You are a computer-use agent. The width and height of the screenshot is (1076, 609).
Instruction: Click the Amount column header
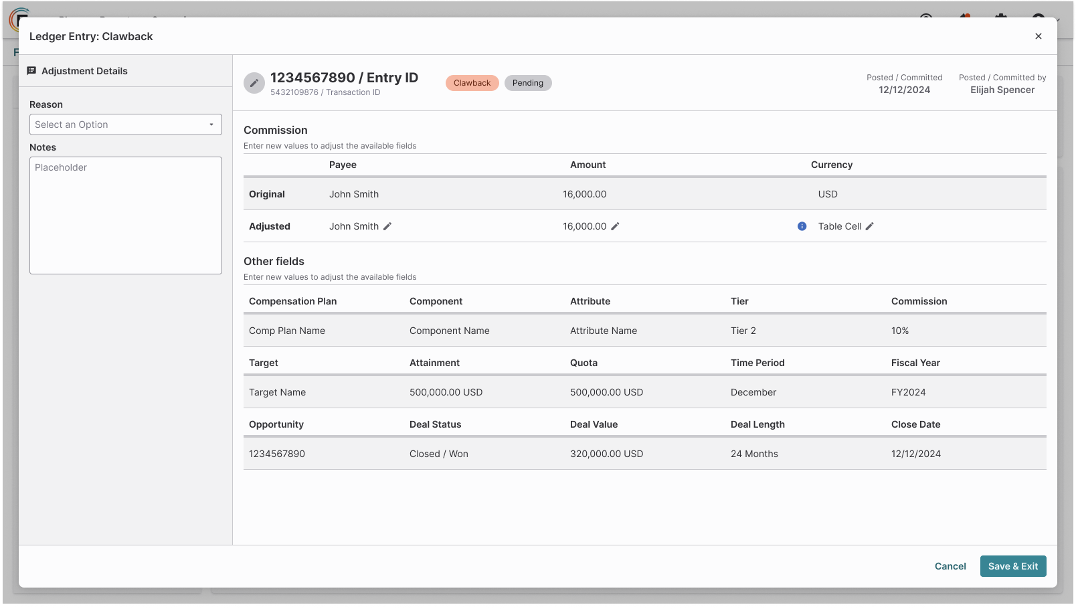(x=588, y=165)
